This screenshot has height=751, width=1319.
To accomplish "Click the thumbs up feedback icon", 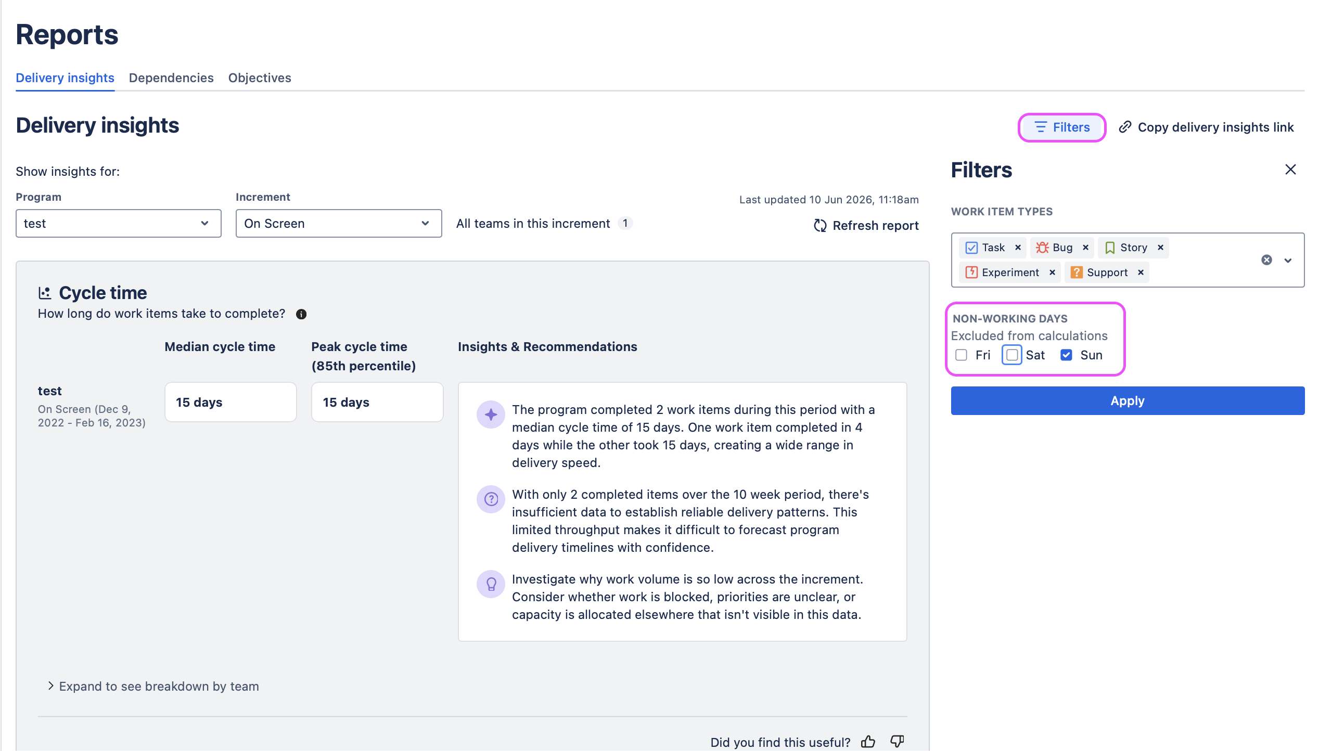I will (x=868, y=741).
